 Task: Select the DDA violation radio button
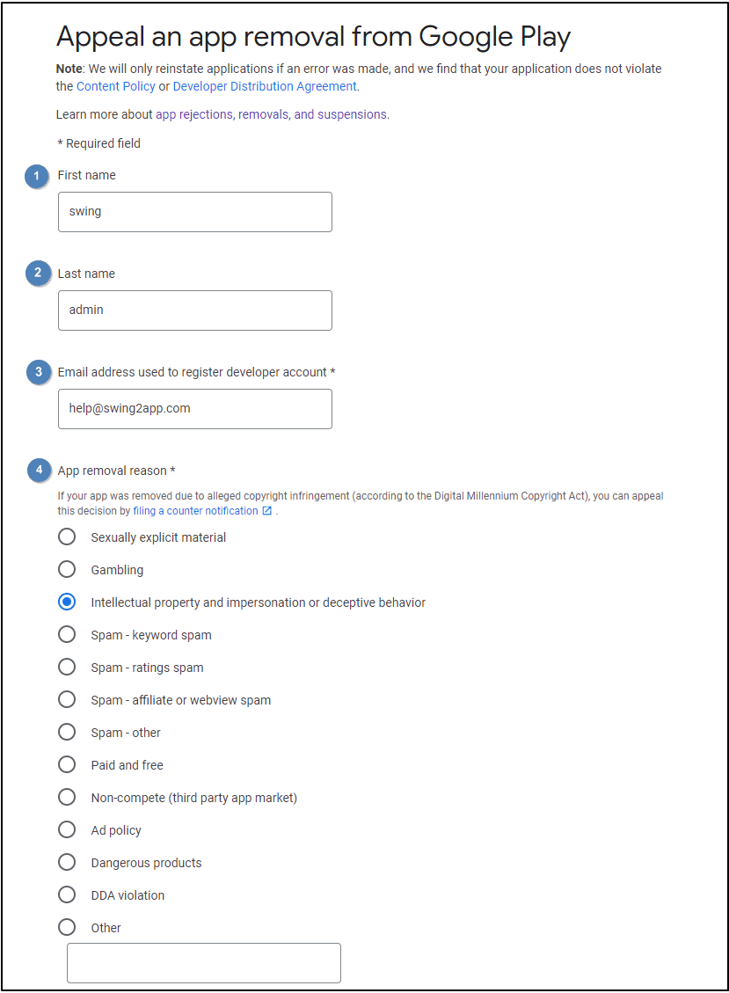67,895
